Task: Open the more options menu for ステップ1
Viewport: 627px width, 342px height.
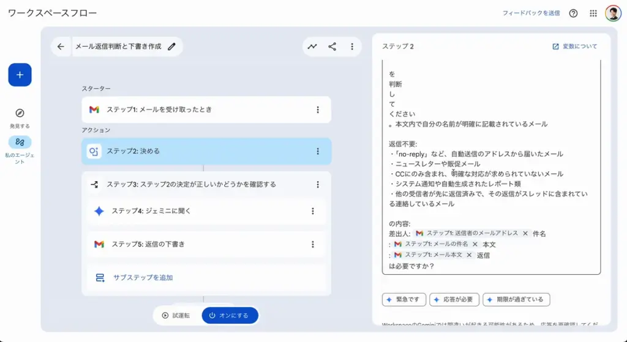Action: 317,110
